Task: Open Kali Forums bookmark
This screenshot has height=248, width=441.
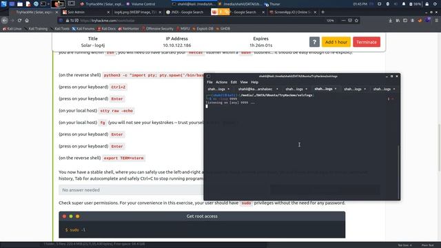Action: [83, 29]
